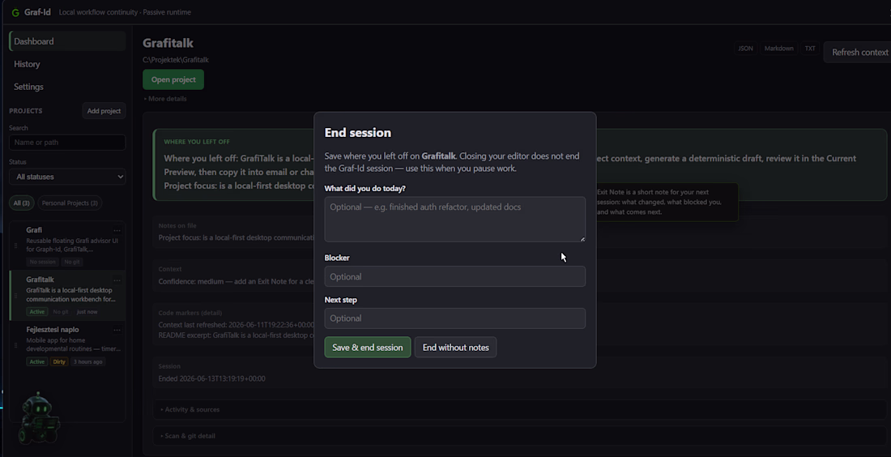Select the Personal Projects (3) filter chip
The image size is (891, 457).
point(70,203)
